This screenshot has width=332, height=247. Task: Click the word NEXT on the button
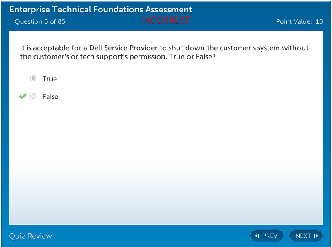point(303,236)
